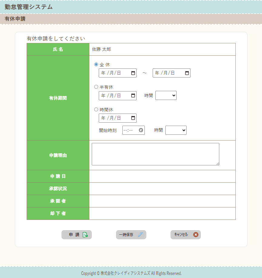This screenshot has width=262, height=278.
Task: Click the red X icon on キャンセル
Action: 196,235
